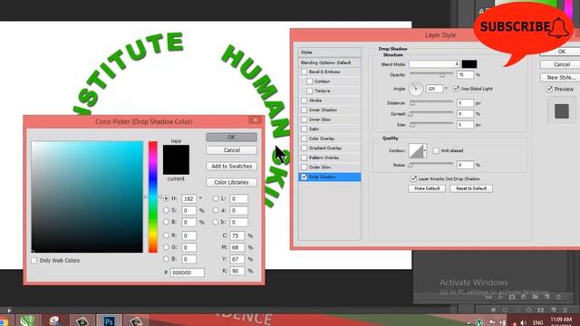The image size is (580, 326).
Task: Toggle Layer Knocks Out Drop Shadow
Action: click(413, 179)
